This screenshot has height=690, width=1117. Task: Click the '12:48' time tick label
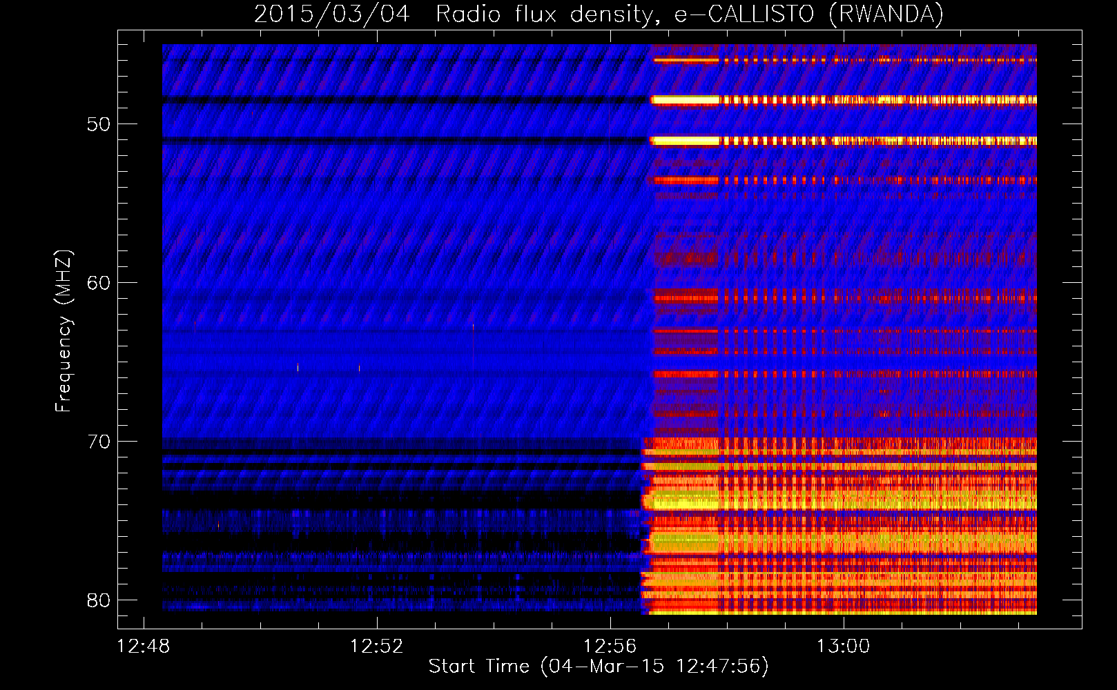144,647
